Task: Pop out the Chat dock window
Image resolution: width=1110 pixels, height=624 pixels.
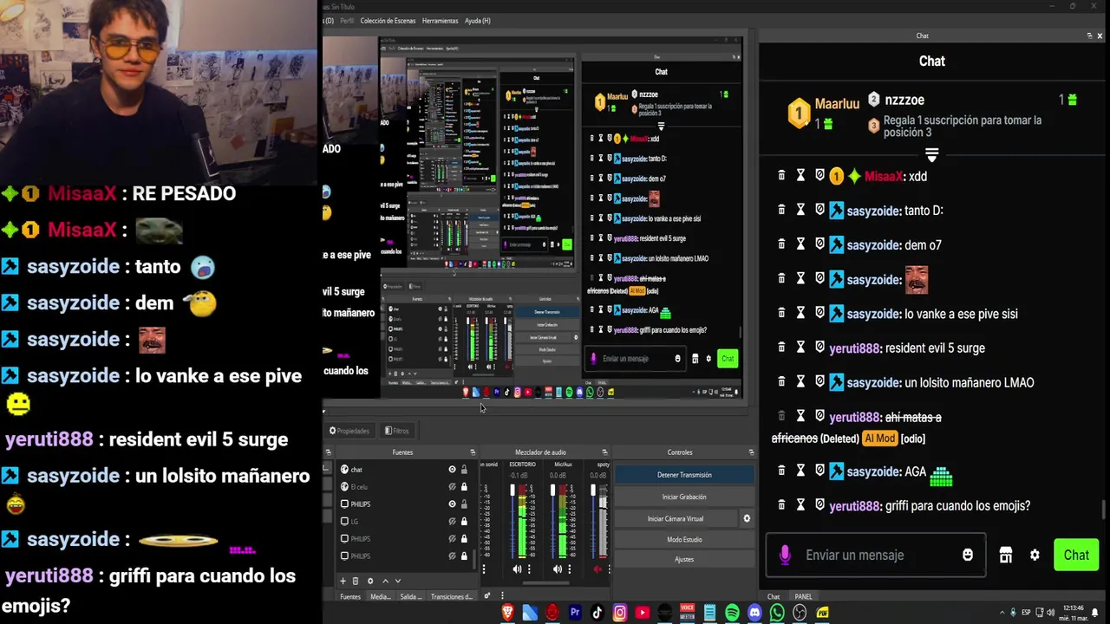Action: (x=1089, y=36)
